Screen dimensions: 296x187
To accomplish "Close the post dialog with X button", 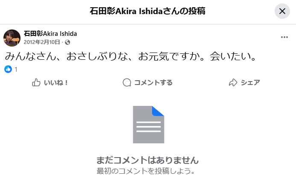I will (x=282, y=12).
